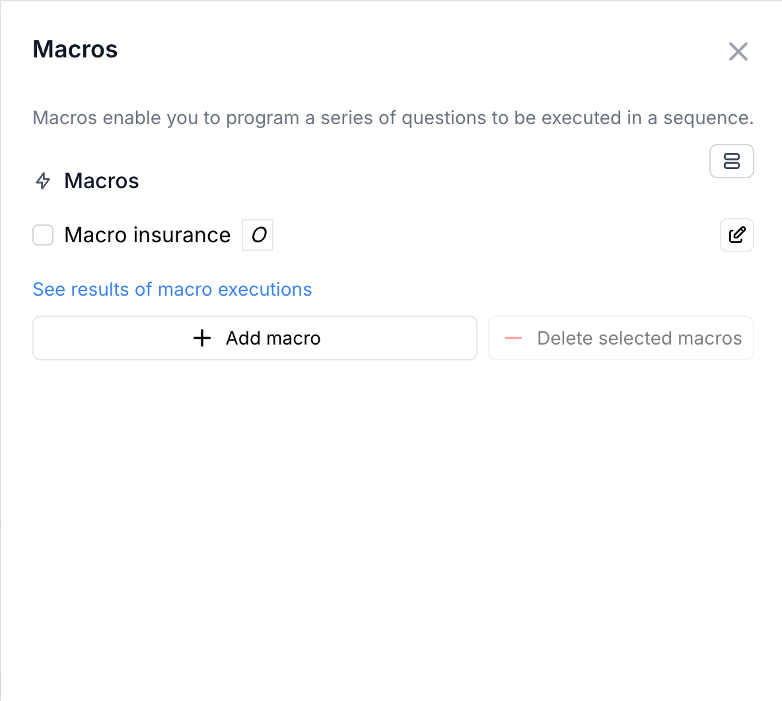Click the "O" shortcut key badge
The height and width of the screenshot is (701, 782).
pyautogui.click(x=258, y=235)
